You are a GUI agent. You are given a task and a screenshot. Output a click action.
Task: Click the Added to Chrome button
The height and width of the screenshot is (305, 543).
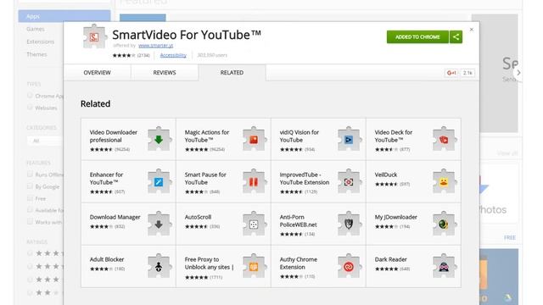417,37
